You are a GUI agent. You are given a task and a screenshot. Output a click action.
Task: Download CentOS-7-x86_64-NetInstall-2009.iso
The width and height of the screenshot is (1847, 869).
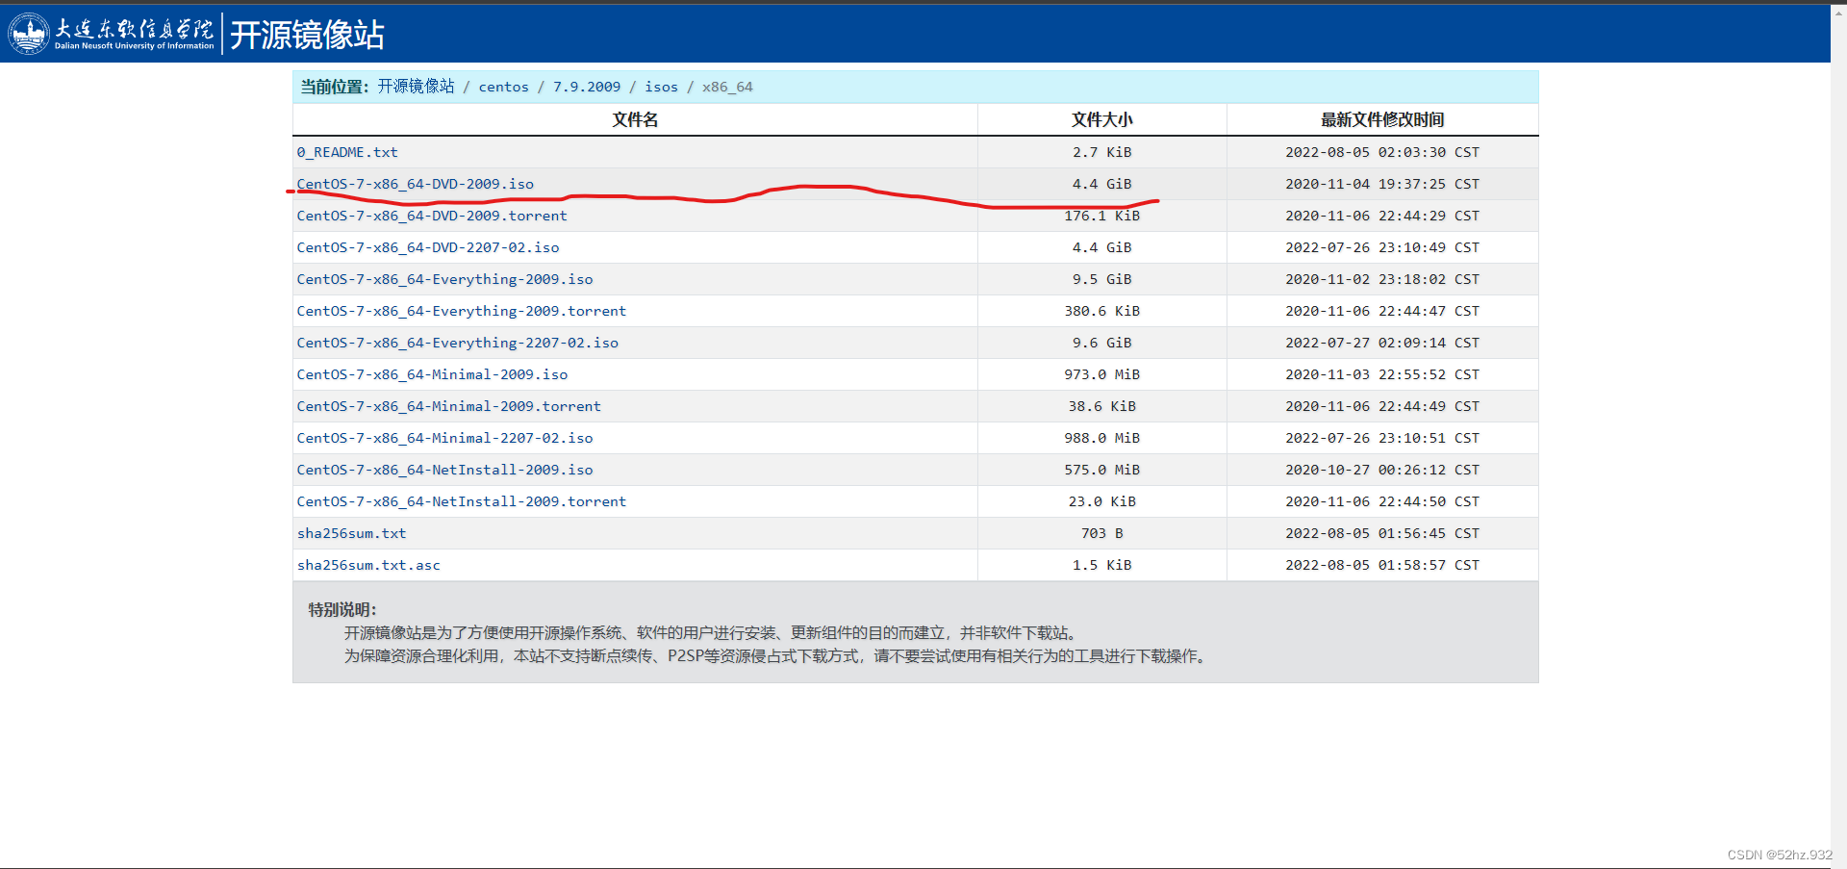tap(444, 470)
